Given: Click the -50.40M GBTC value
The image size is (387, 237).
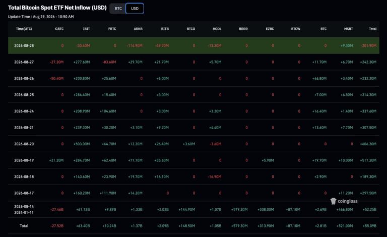Looking at the screenshot, I should click(56, 79).
